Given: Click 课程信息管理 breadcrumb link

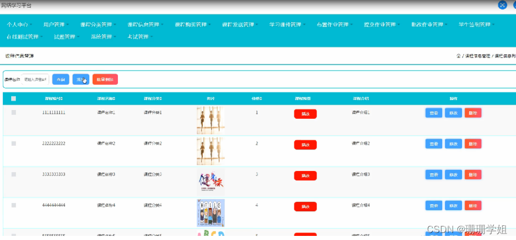Looking at the screenshot, I should pos(477,56).
